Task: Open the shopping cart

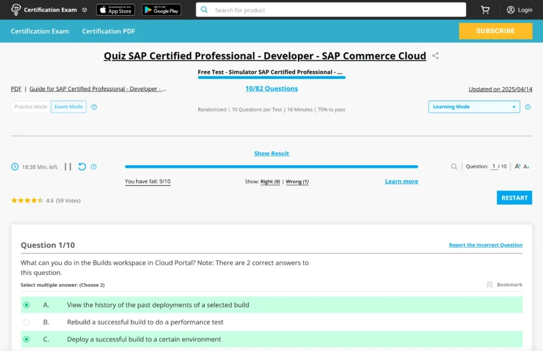Action: pos(485,10)
